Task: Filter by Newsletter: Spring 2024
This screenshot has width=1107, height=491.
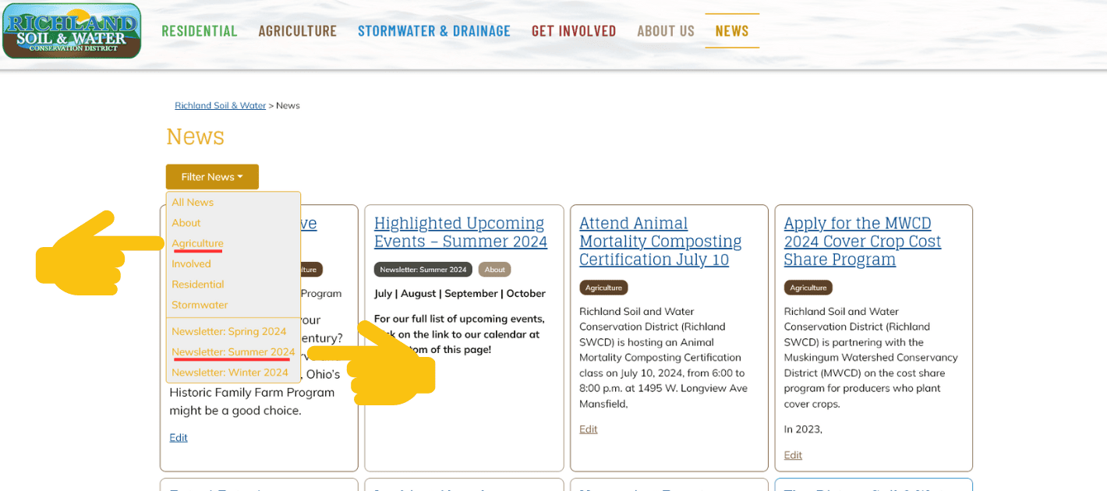Action: 229,331
